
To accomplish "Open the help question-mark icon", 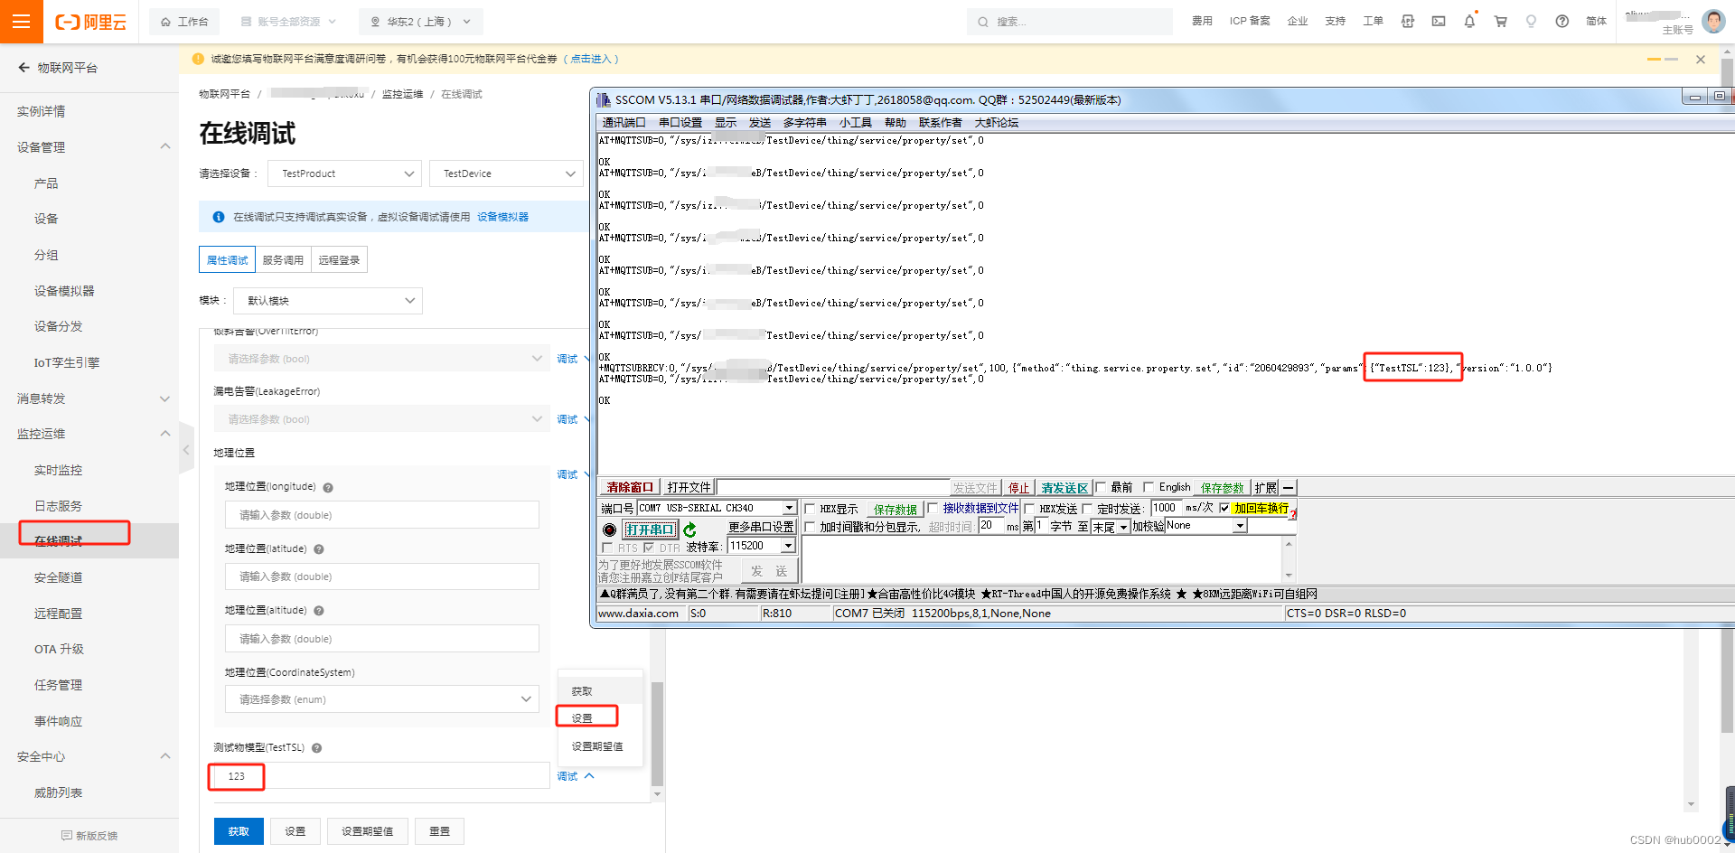I will pyautogui.click(x=1561, y=22).
